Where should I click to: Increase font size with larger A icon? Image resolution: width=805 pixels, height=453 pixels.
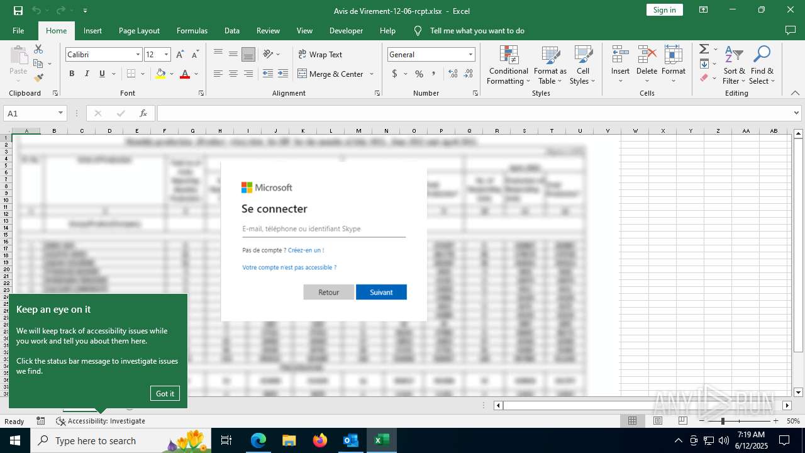pos(180,55)
